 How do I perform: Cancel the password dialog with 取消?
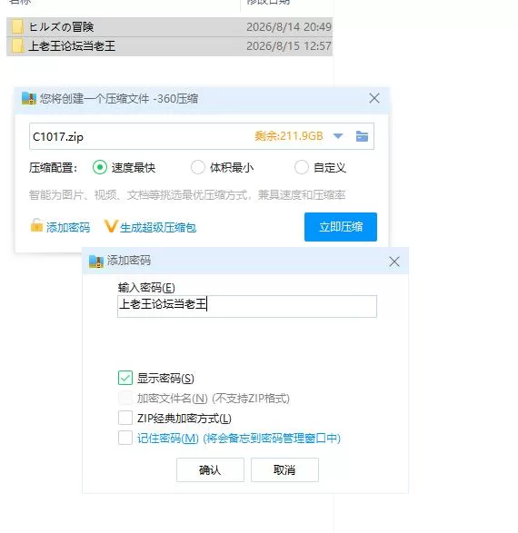click(x=284, y=469)
